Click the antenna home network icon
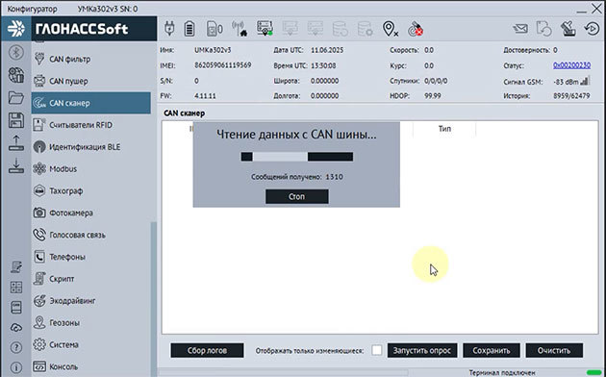 240,29
